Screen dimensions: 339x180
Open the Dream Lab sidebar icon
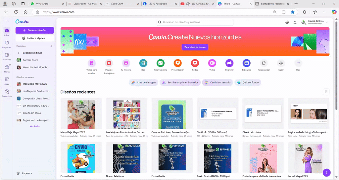(7, 92)
